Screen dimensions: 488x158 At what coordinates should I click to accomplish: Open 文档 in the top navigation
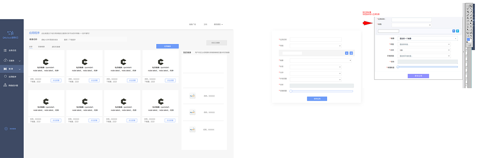click(x=205, y=24)
